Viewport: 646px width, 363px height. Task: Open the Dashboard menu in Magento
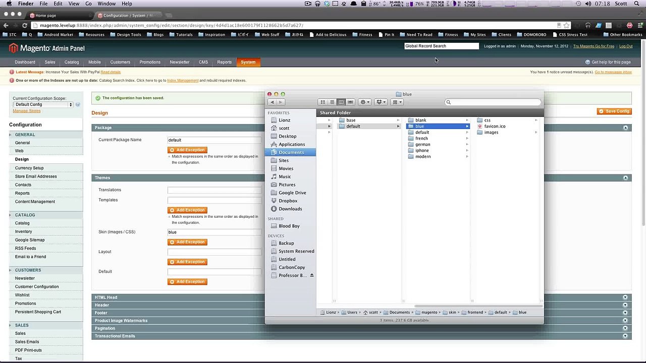(x=25, y=62)
